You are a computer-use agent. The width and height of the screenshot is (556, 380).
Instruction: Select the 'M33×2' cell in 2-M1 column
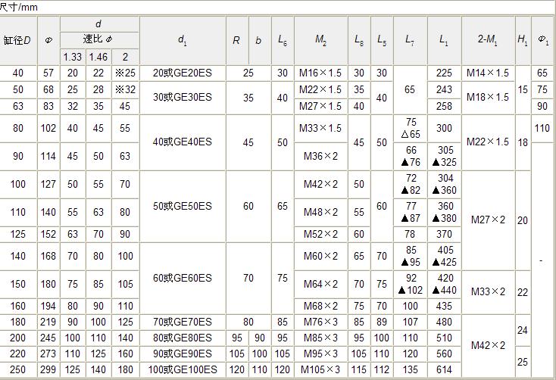[x=488, y=292]
